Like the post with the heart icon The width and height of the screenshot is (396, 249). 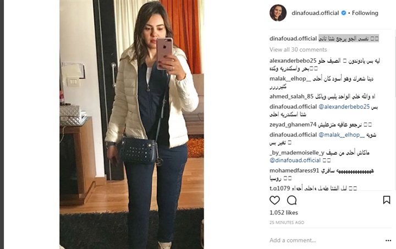point(274,200)
